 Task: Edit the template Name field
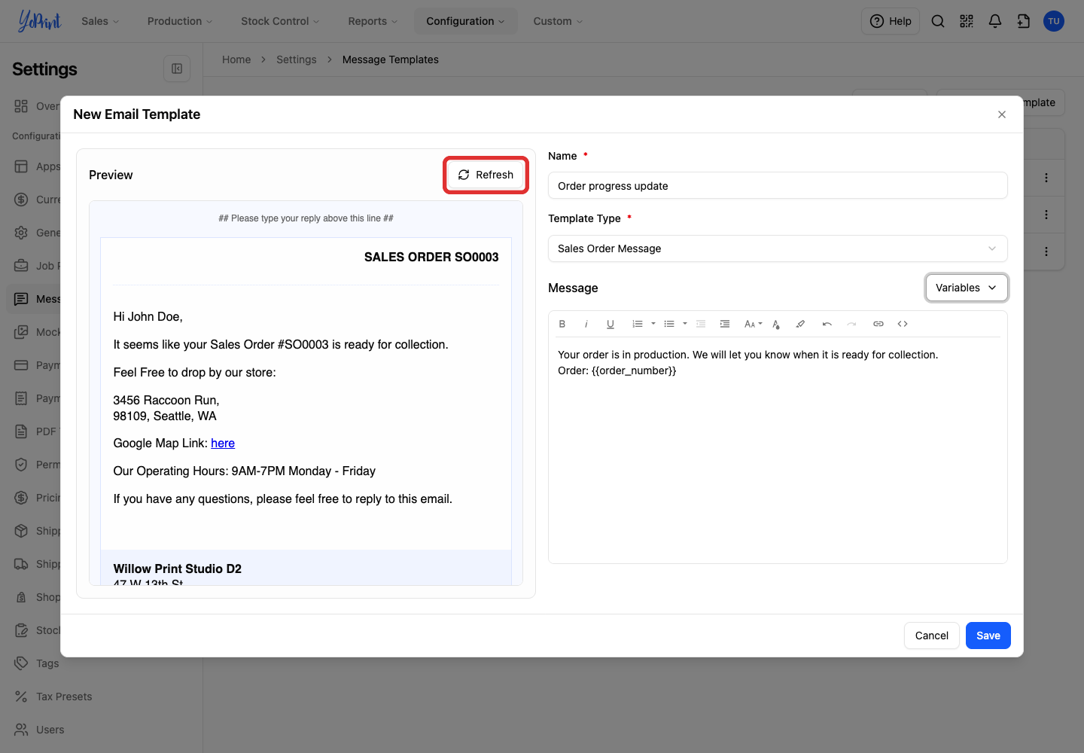click(778, 186)
